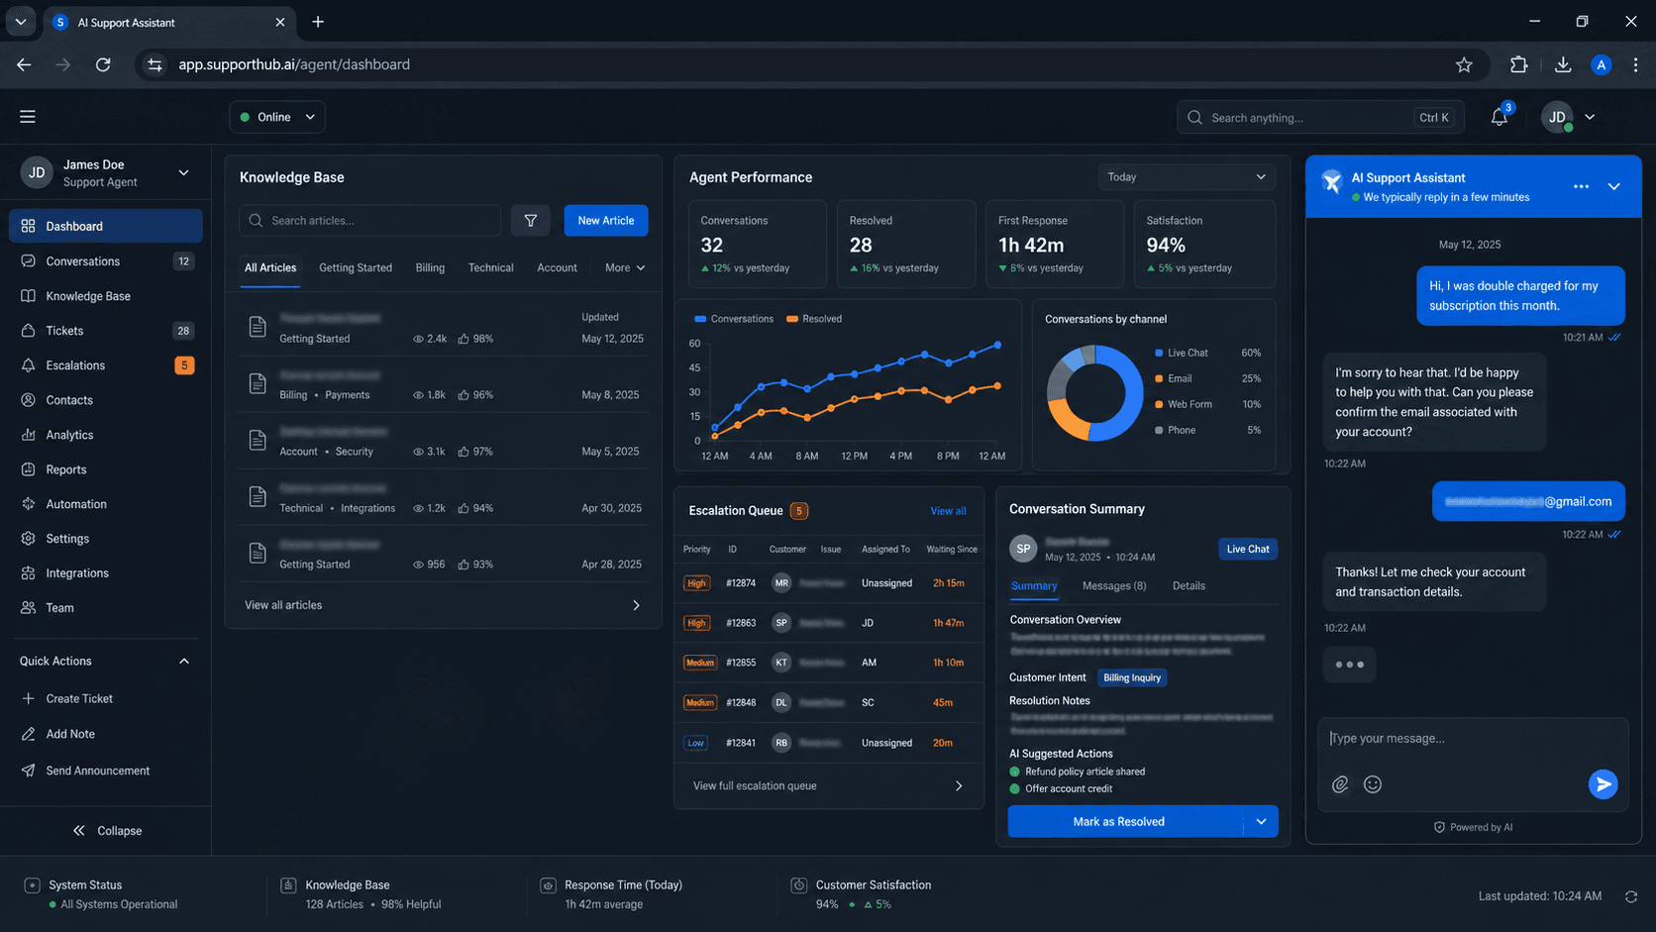This screenshot has height=932, width=1656.
Task: Expand the James Doe profile chevron
Action: coord(183,172)
